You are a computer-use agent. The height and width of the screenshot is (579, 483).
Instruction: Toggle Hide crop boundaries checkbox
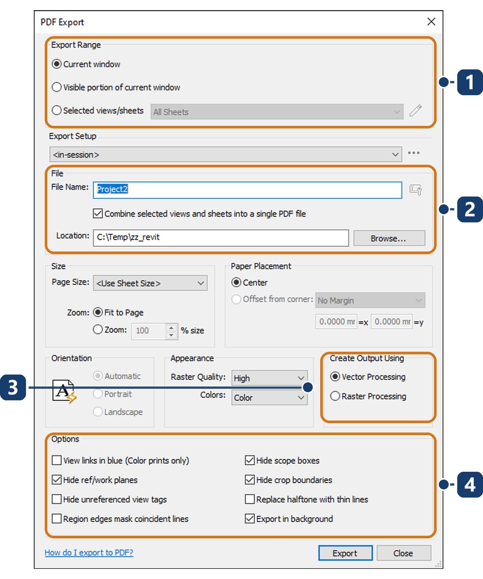pyautogui.click(x=250, y=480)
